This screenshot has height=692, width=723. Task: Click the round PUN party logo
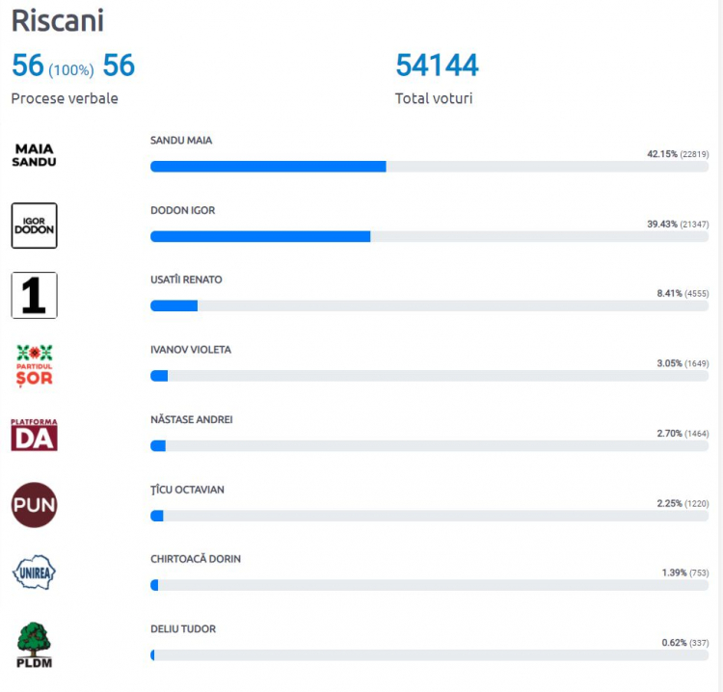(34, 505)
